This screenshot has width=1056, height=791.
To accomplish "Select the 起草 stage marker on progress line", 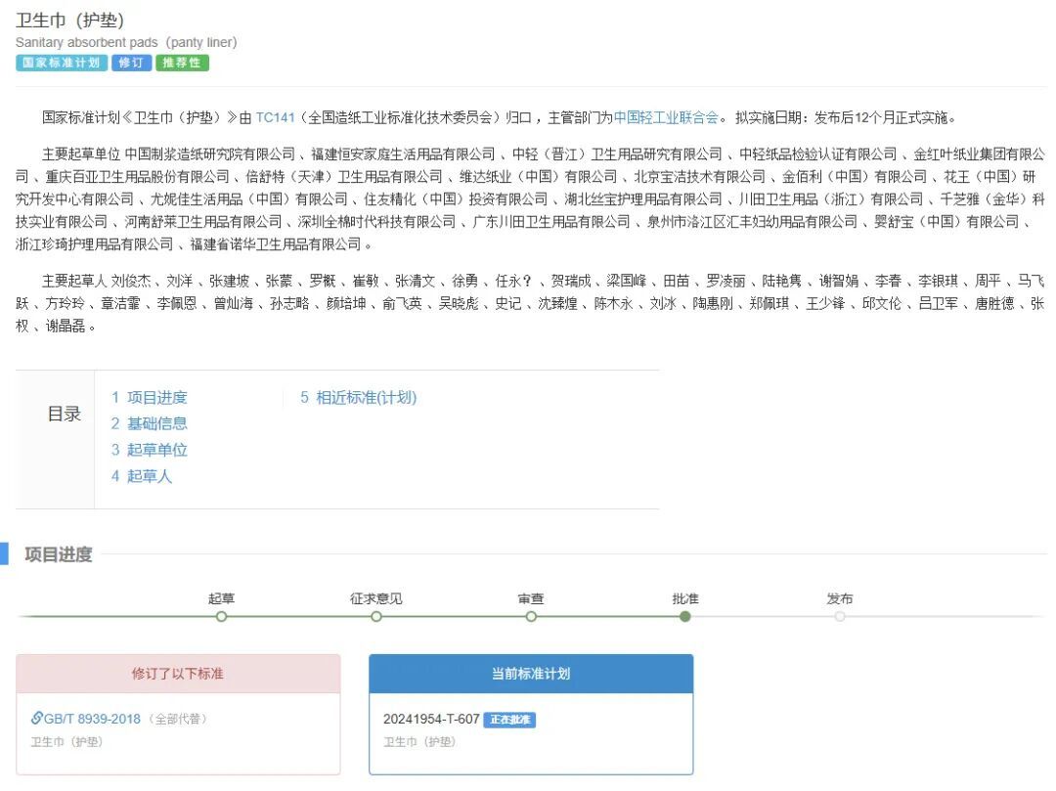I will 222,616.
